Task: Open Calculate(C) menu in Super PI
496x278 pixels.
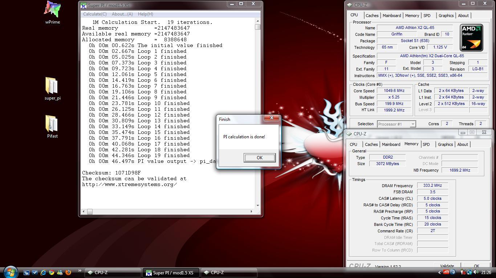Action: [x=95, y=14]
